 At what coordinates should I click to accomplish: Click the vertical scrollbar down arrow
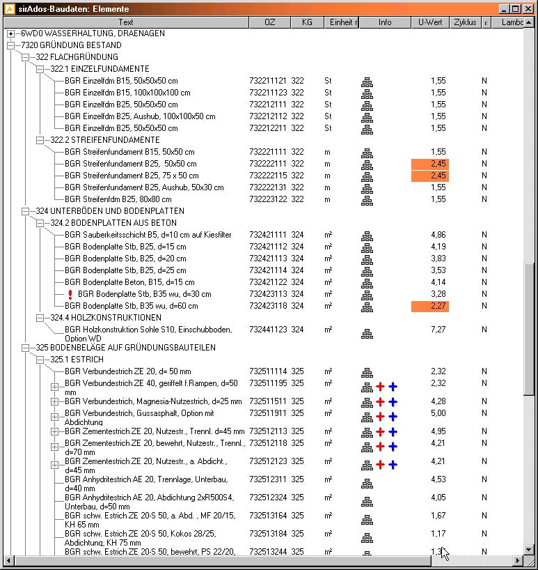click(x=530, y=549)
